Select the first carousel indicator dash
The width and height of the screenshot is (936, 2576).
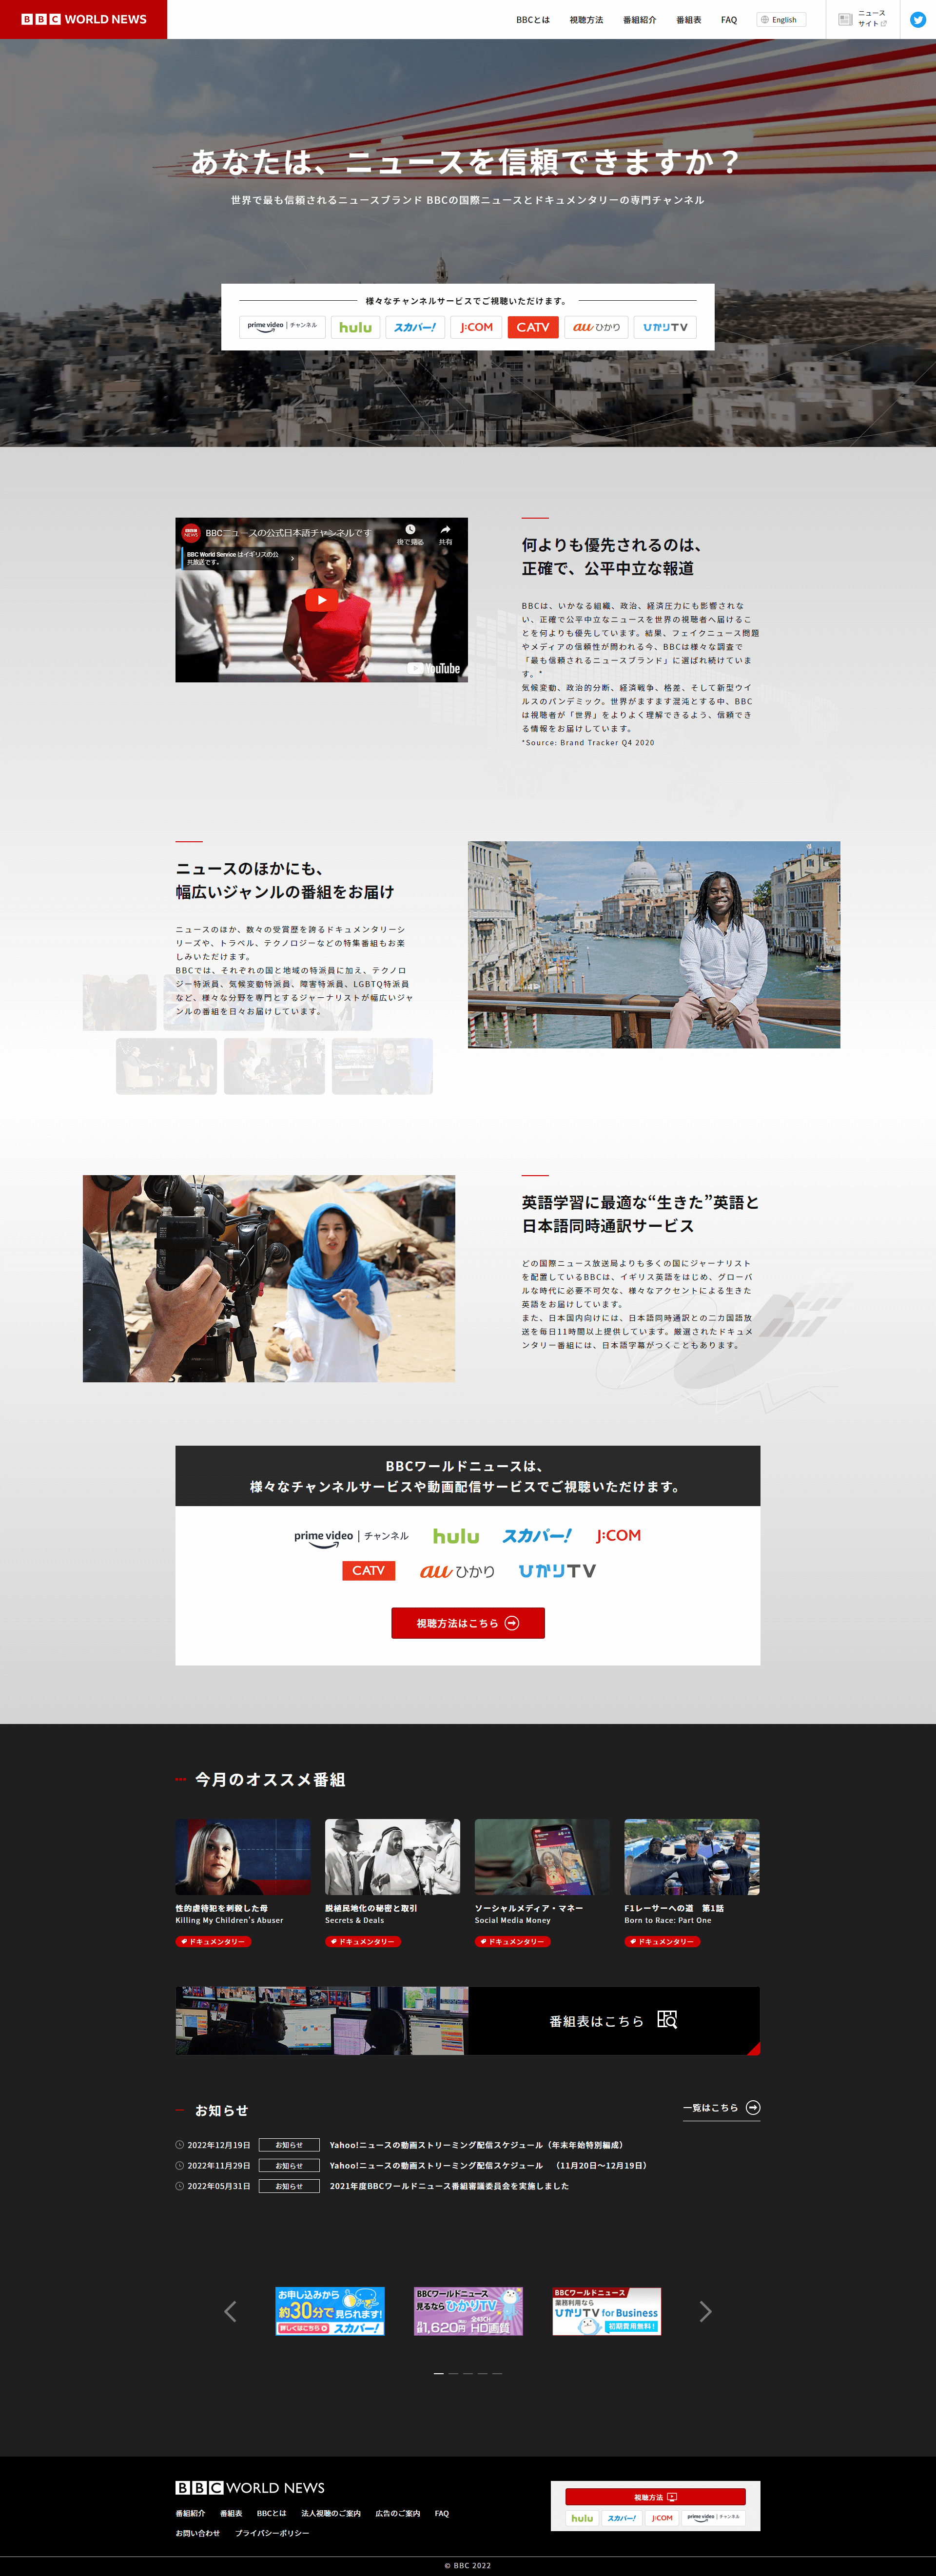point(438,2373)
